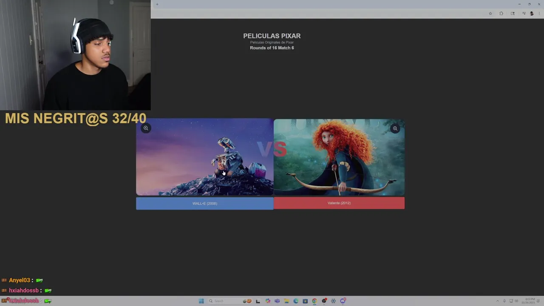Screen dimensions: 544x306
Task: Pick the WALL-E movie picture
Action: 205,157
